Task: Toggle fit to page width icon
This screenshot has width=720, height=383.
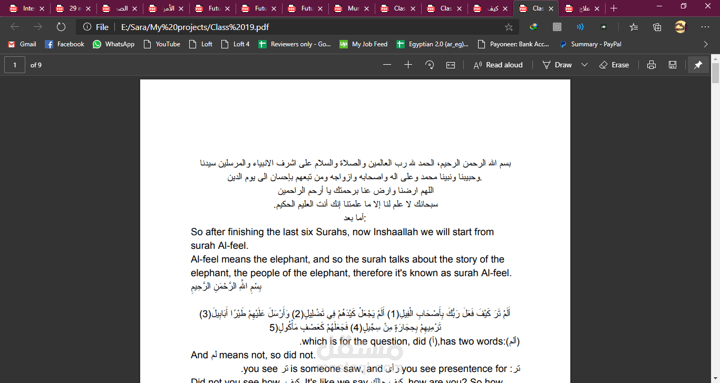Action: pyautogui.click(x=451, y=65)
